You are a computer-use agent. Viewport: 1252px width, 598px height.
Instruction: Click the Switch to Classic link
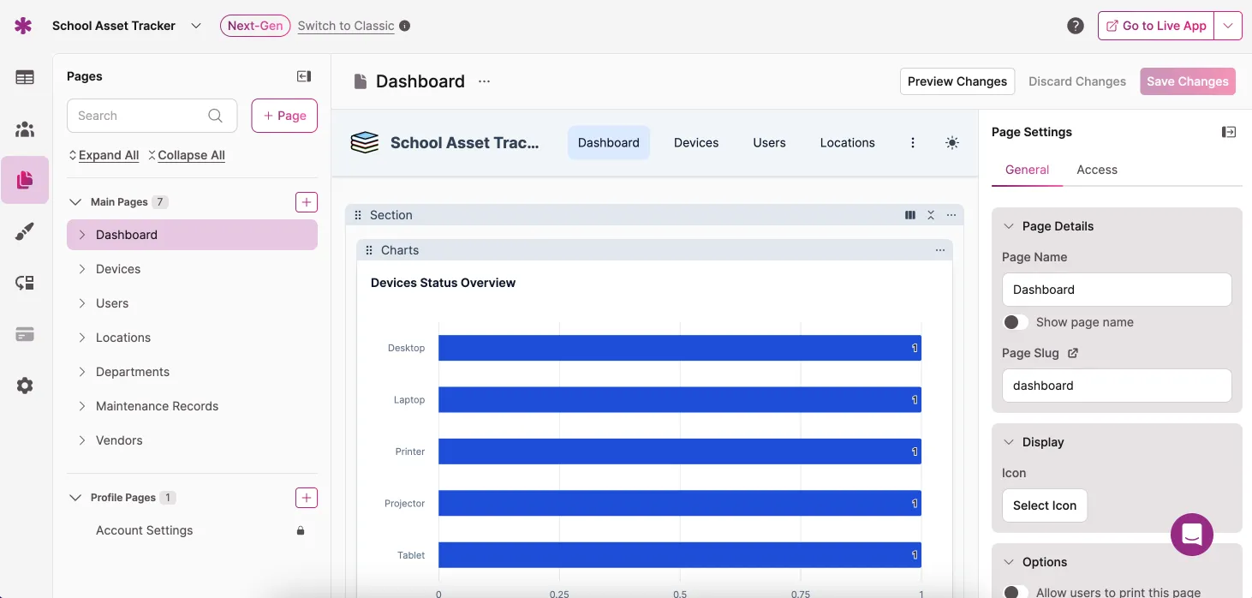(346, 26)
